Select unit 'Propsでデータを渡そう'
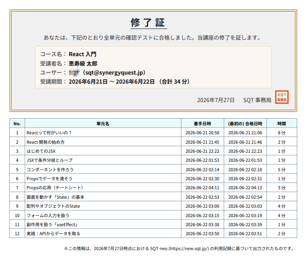Image resolution: width=307 pixels, height=256 pixels. (49, 179)
